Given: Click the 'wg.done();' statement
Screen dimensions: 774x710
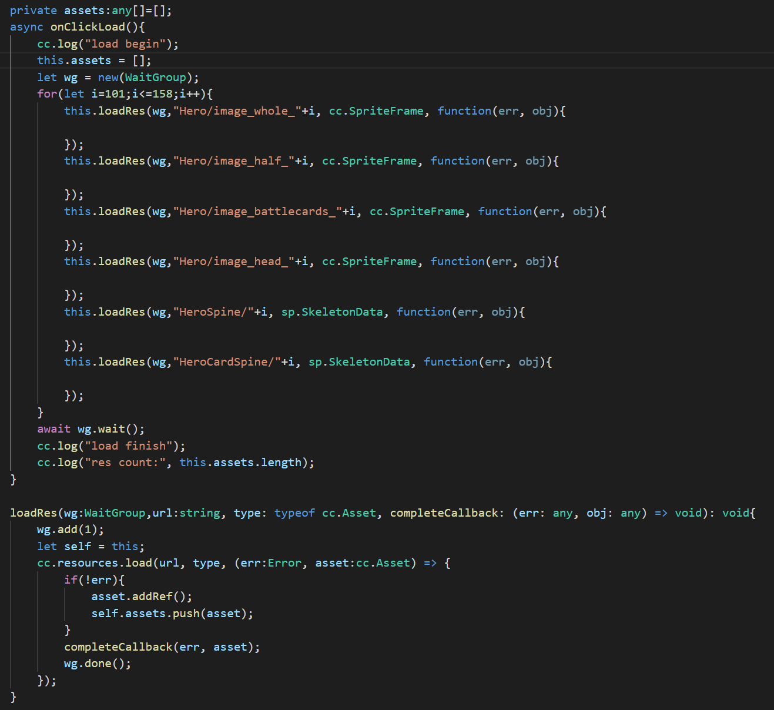Looking at the screenshot, I should point(98,664).
